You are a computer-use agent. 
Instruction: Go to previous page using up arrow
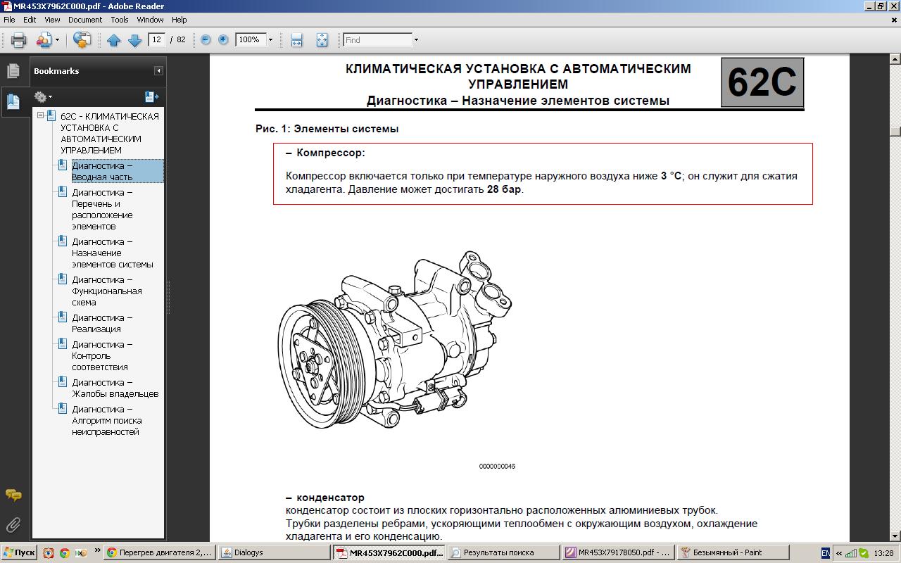[x=113, y=40]
